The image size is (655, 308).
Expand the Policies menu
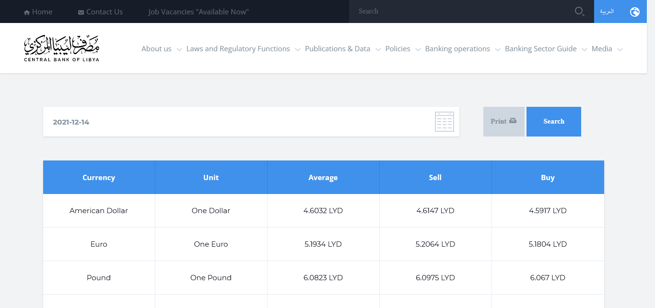click(x=402, y=49)
